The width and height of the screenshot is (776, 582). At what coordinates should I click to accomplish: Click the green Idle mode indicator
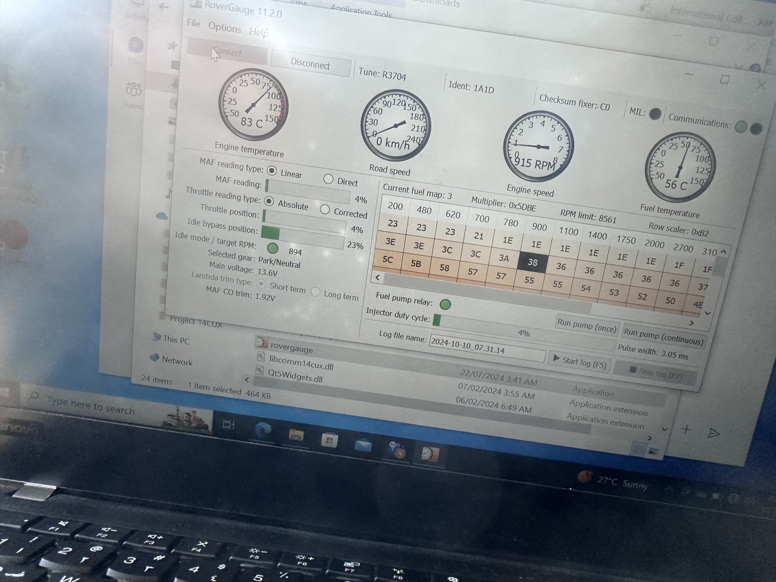click(x=273, y=248)
